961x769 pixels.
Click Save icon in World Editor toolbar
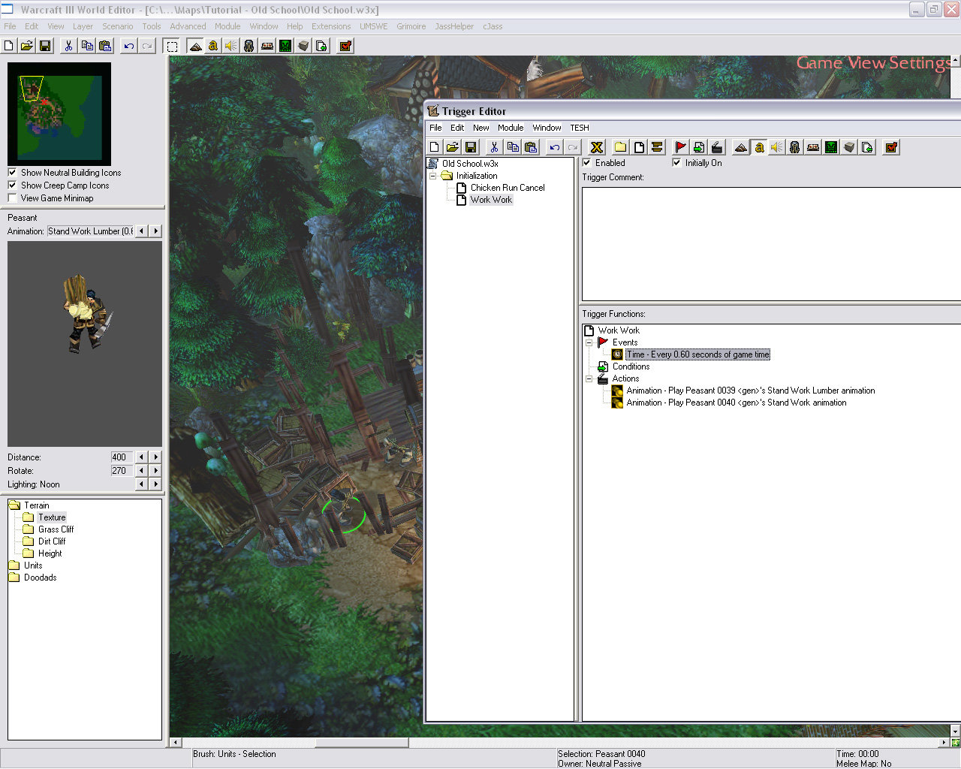click(45, 46)
